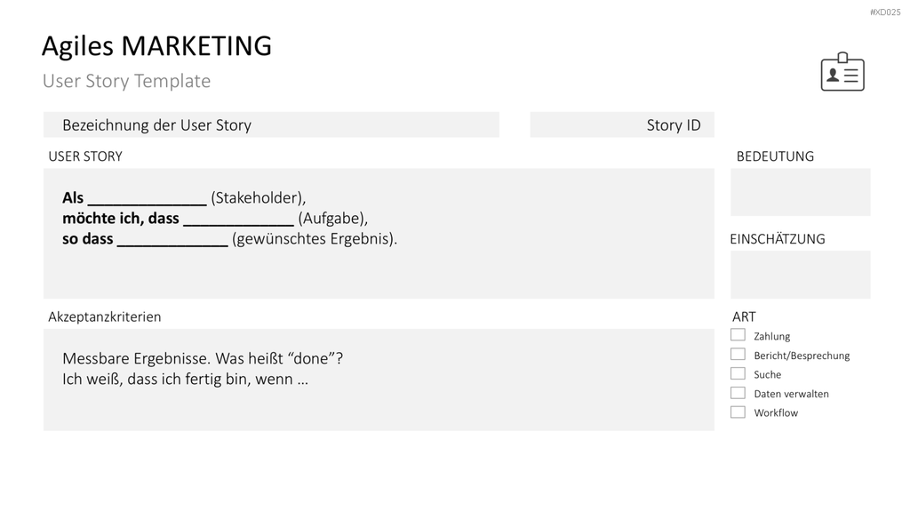The image size is (910, 512).
Task: Click the Messbare Ergebnisse text line
Action: click(203, 358)
